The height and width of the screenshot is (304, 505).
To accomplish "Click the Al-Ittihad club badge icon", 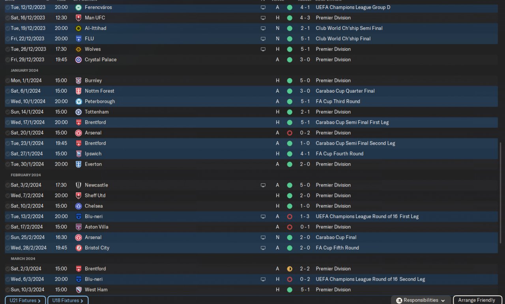I will coord(78,28).
